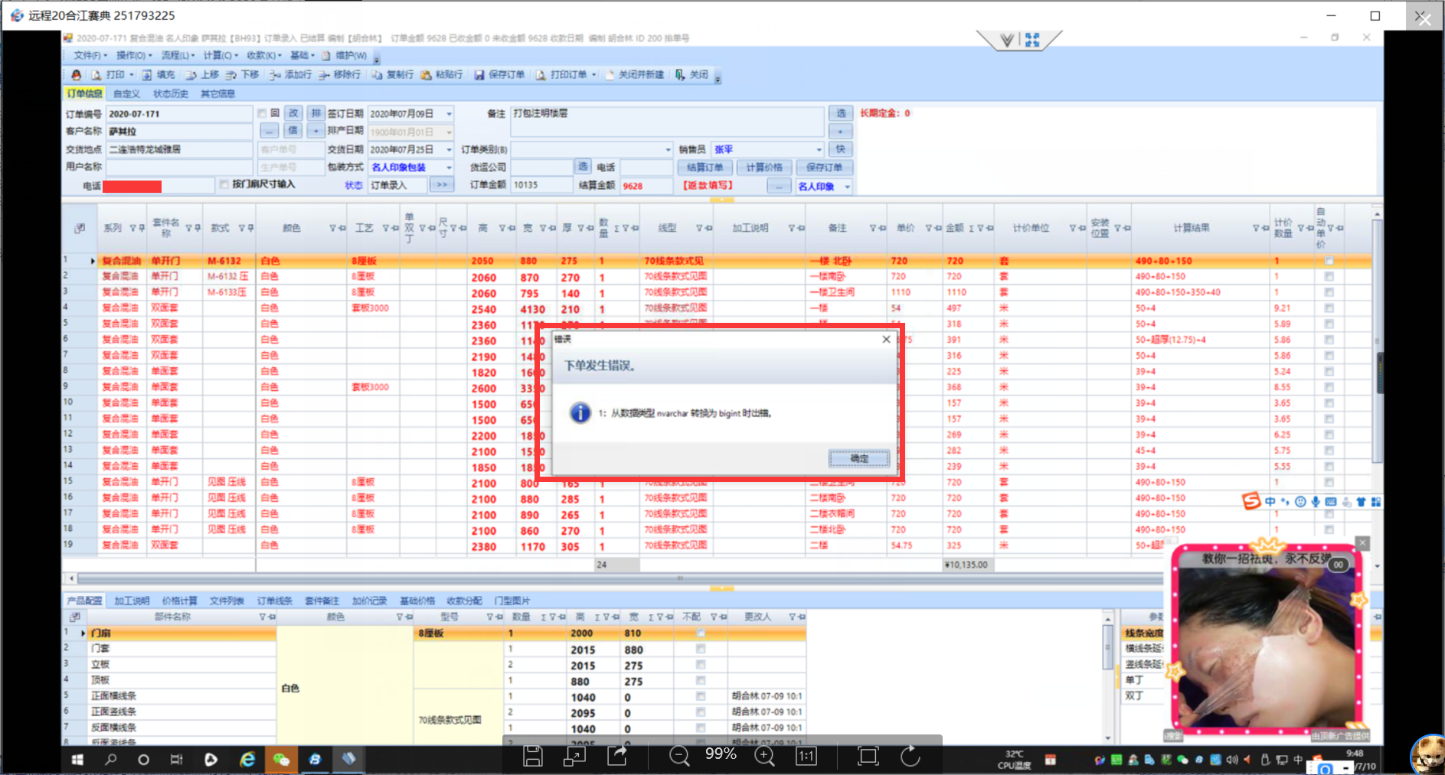Click 确定 in the error dialog
The height and width of the screenshot is (775, 1445).
[x=858, y=458]
